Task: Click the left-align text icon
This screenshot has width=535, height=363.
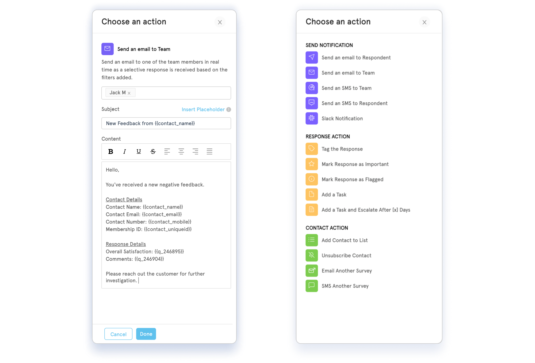Action: [x=167, y=151]
